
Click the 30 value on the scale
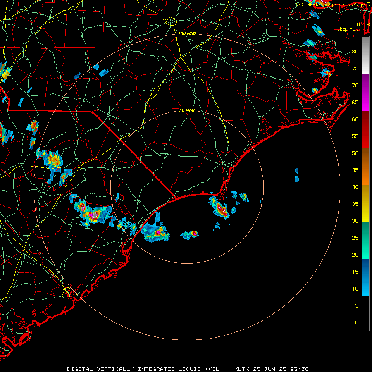(x=355, y=221)
